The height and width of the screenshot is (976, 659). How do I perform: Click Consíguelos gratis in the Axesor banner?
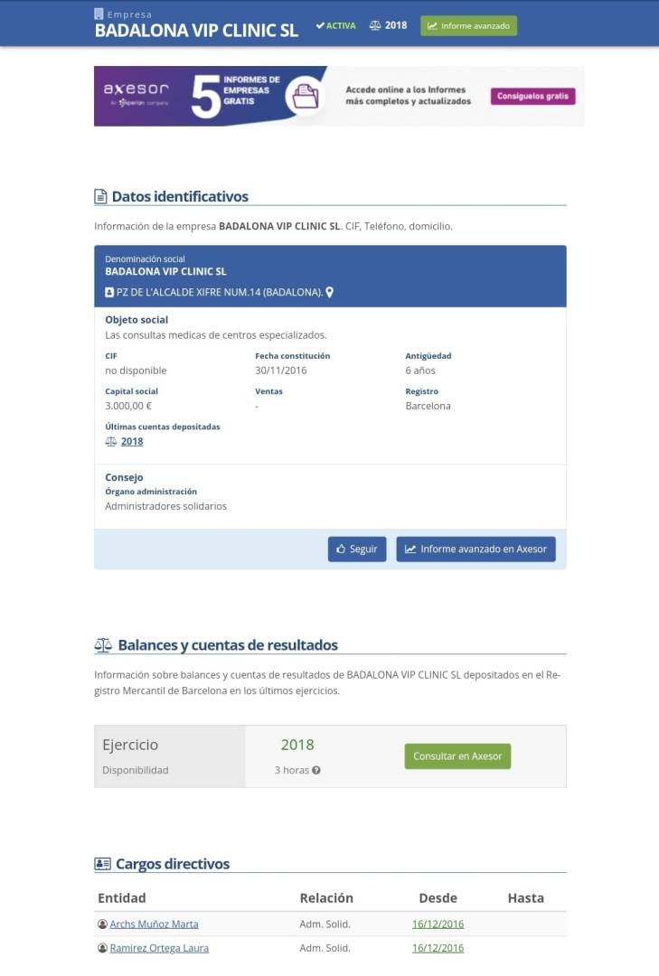(x=533, y=96)
